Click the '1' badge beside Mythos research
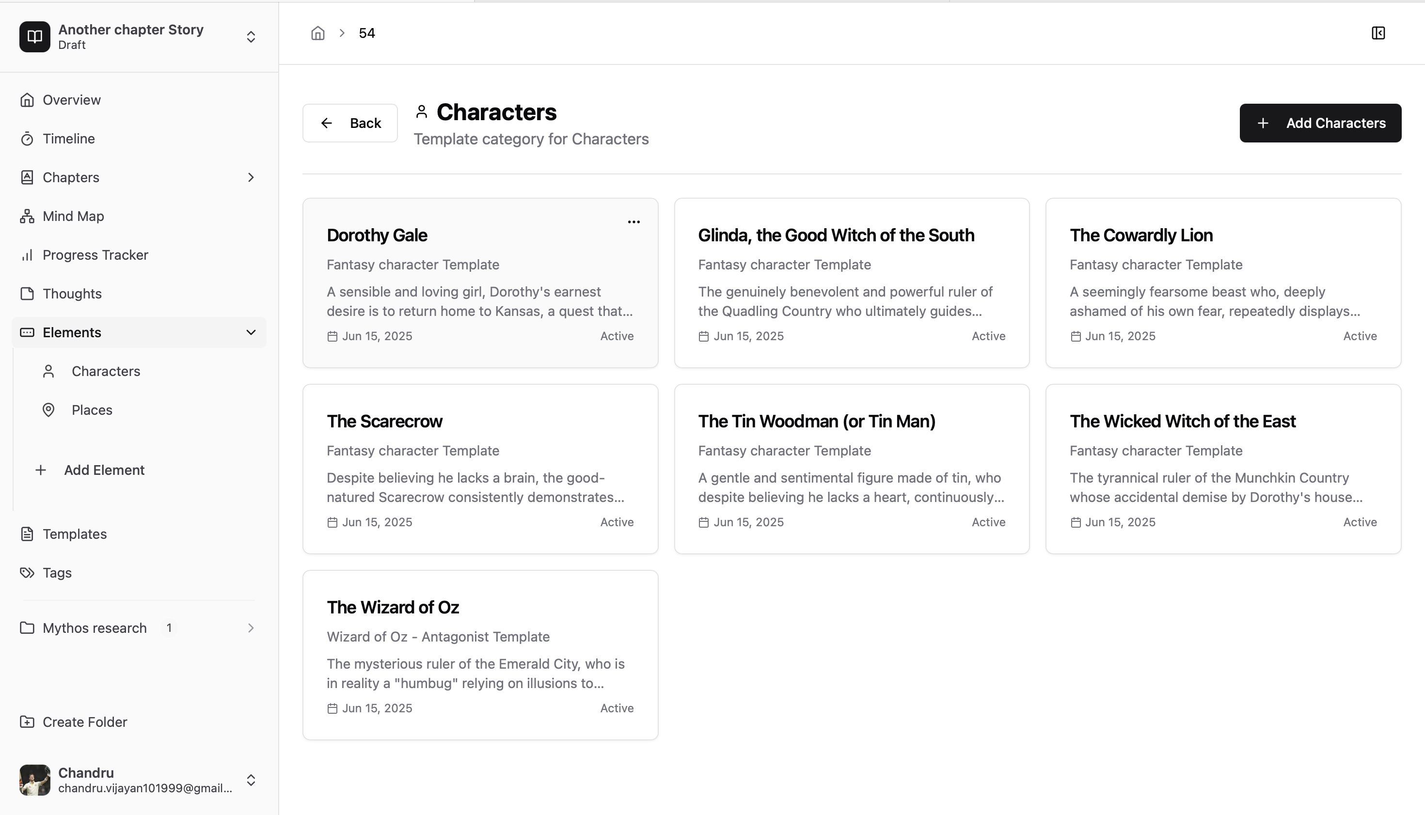Image resolution: width=1425 pixels, height=815 pixels. 169,628
